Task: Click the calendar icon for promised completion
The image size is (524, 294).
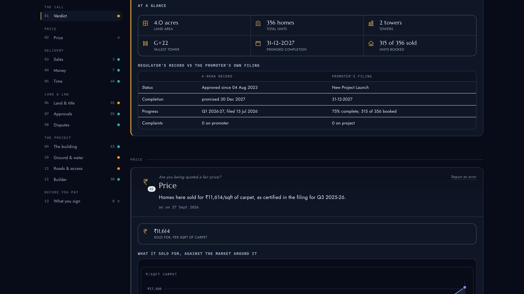Action: pos(258,44)
